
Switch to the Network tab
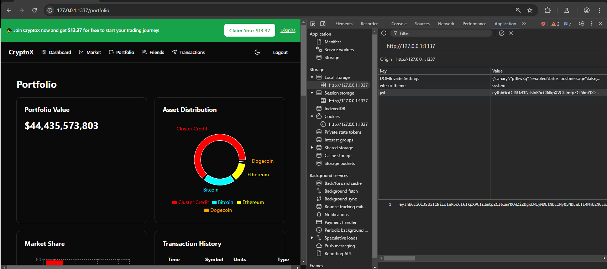(x=446, y=24)
